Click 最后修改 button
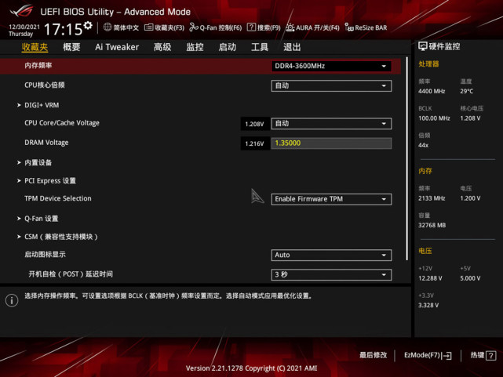 tap(373, 355)
